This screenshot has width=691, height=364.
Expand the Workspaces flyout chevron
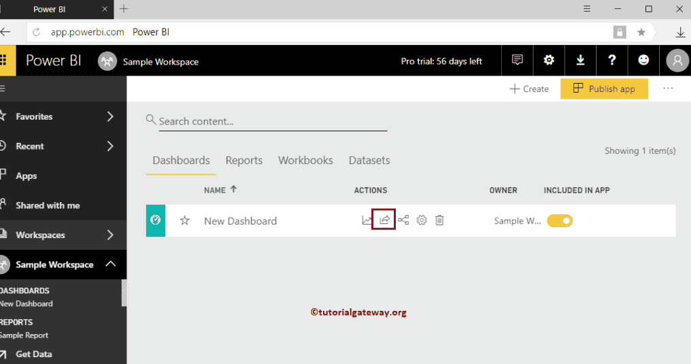coord(110,235)
